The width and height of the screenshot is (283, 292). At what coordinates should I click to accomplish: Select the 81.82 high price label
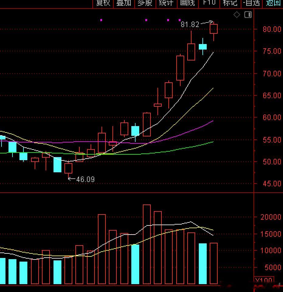190,24
